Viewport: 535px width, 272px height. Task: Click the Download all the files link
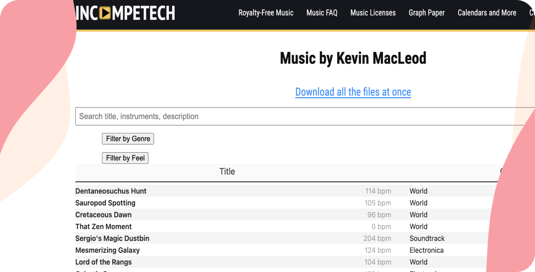pos(353,92)
